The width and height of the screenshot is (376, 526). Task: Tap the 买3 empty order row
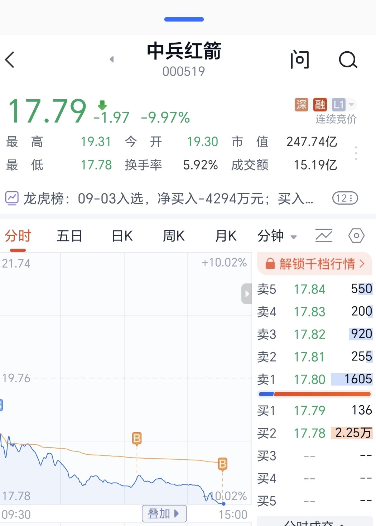pos(315,456)
